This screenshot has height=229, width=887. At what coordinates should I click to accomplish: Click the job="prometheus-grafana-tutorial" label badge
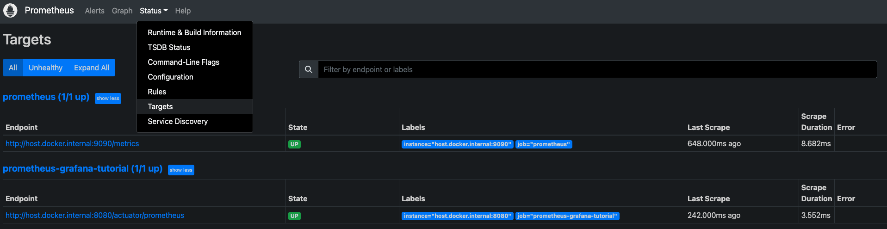tap(567, 216)
